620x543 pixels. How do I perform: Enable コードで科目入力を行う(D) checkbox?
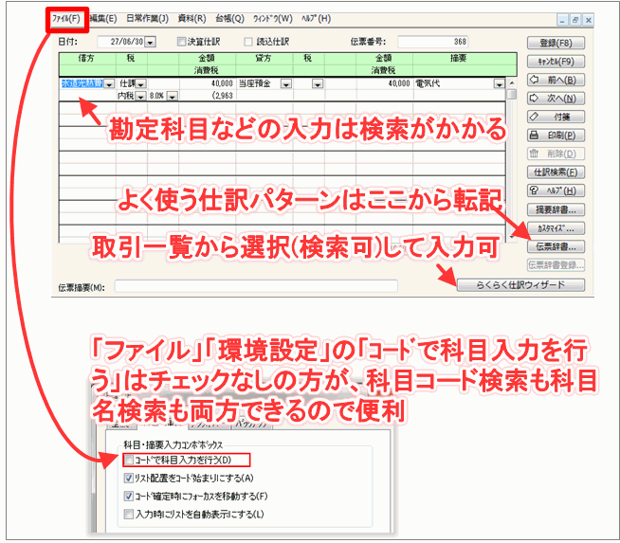(129, 460)
